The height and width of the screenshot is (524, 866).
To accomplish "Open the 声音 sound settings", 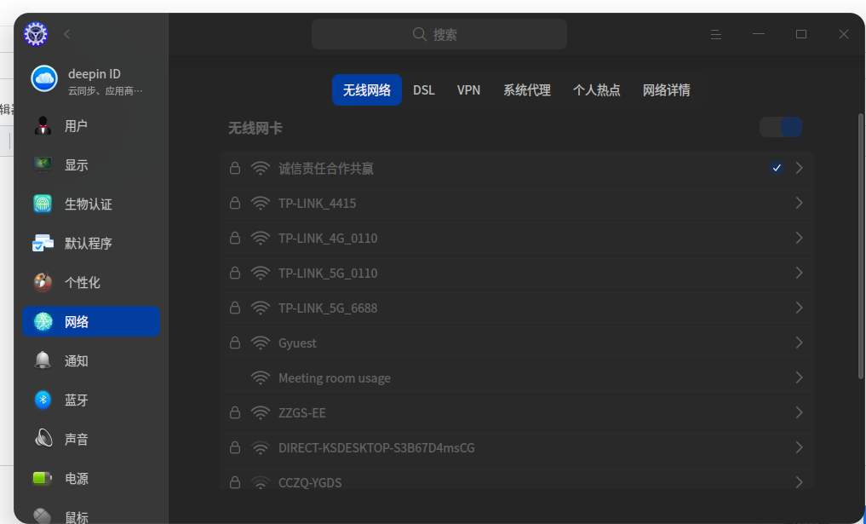I will click(91, 440).
